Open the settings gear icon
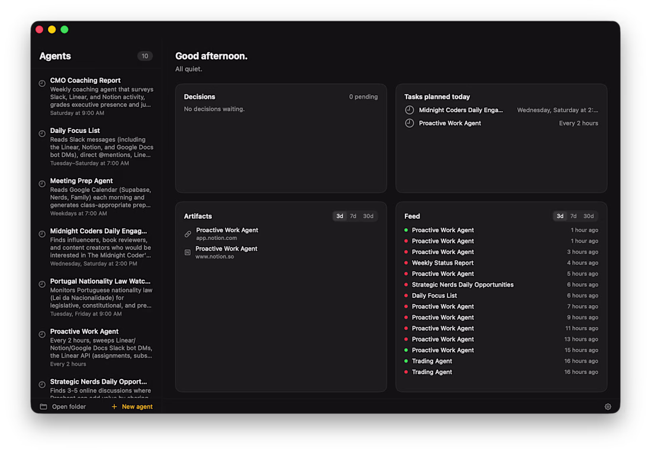The width and height of the screenshot is (651, 454). tap(608, 407)
